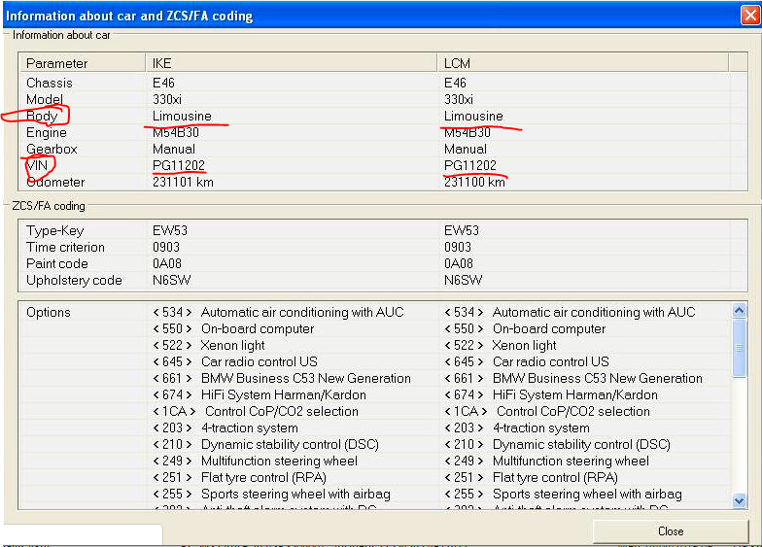Click the Options list scroll up arrow
The width and height of the screenshot is (762, 547).
(739, 312)
